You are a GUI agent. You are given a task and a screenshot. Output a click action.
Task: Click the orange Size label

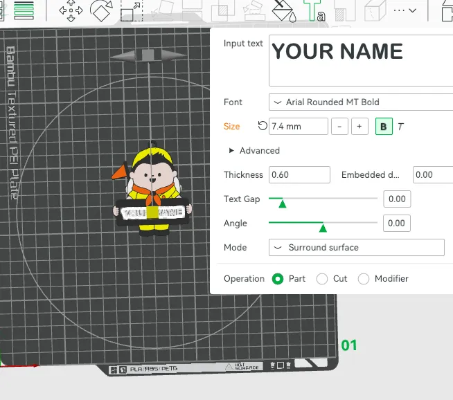coord(232,127)
